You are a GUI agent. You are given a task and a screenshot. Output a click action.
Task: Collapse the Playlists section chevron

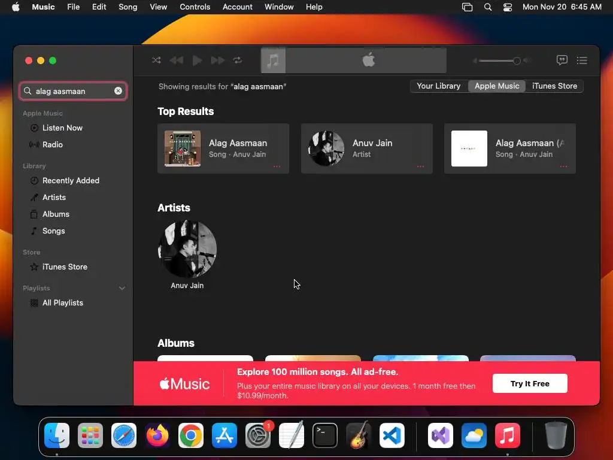(122, 288)
